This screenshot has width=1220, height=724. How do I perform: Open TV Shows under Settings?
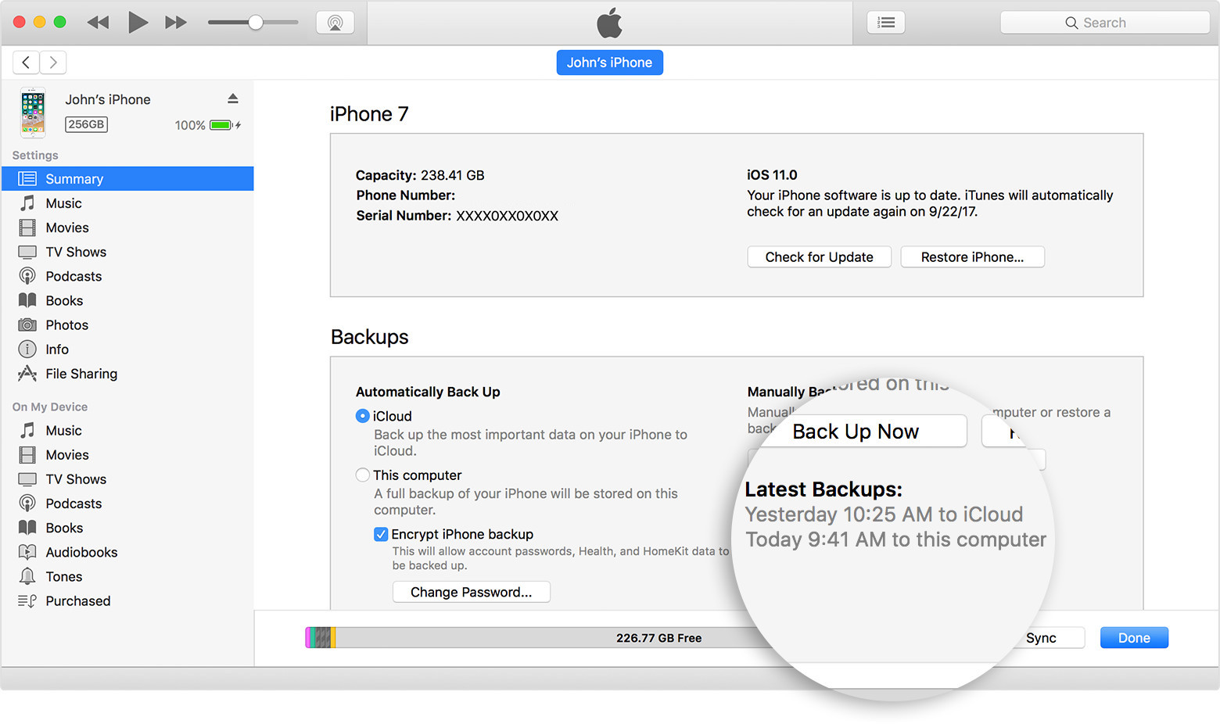pyautogui.click(x=127, y=252)
